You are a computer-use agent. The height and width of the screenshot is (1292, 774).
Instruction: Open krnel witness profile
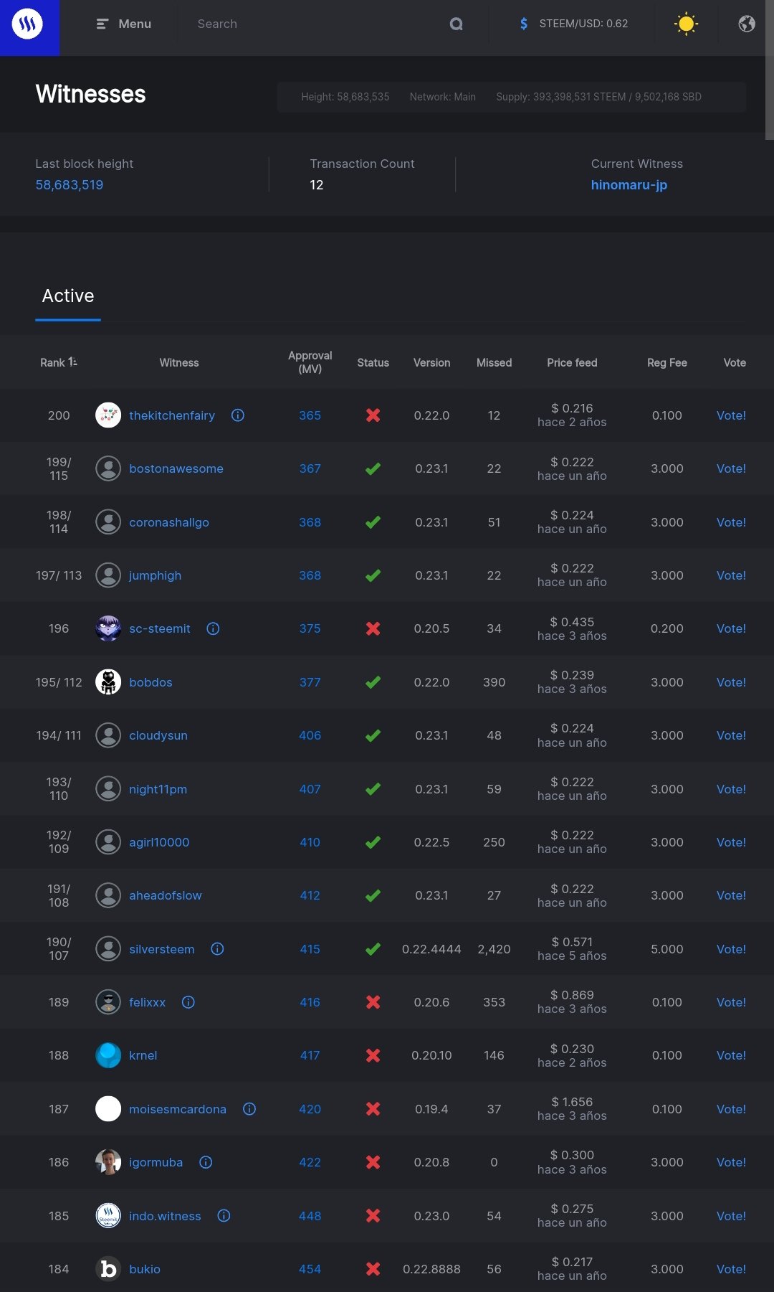tap(143, 1055)
